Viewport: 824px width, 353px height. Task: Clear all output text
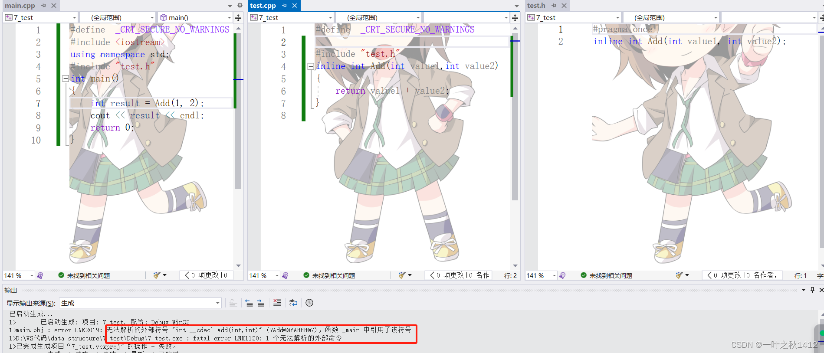277,303
